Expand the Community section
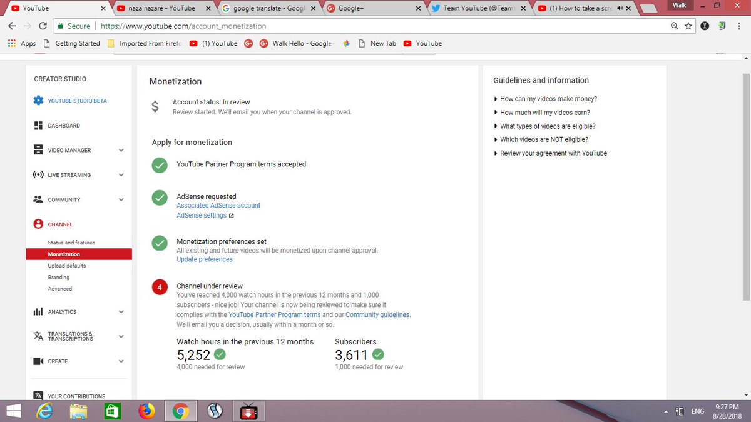The image size is (751, 422). click(x=121, y=199)
